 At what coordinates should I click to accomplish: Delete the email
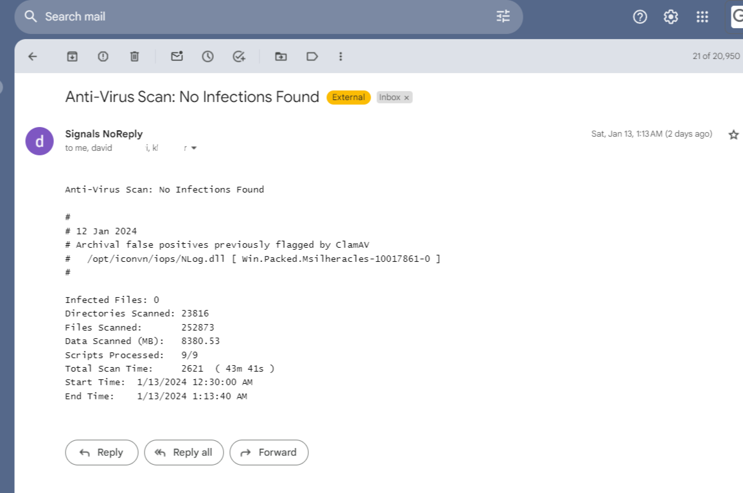pos(134,56)
